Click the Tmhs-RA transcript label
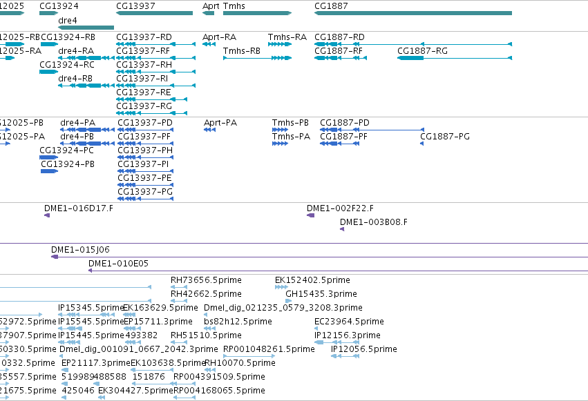Screen dimensions: 588x401 point(287,37)
